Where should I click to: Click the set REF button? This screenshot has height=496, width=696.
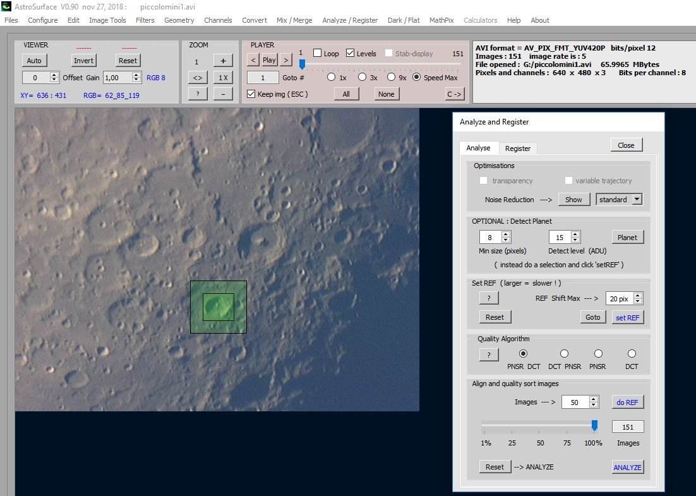pos(627,317)
